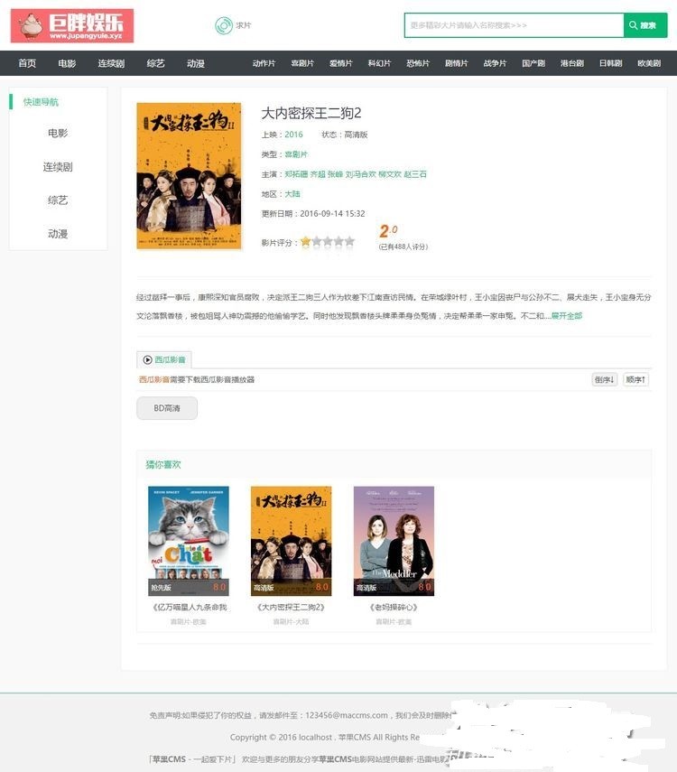Screen dimensions: 677x772
Task: Select the 爱情片 category
Action: [x=340, y=63]
